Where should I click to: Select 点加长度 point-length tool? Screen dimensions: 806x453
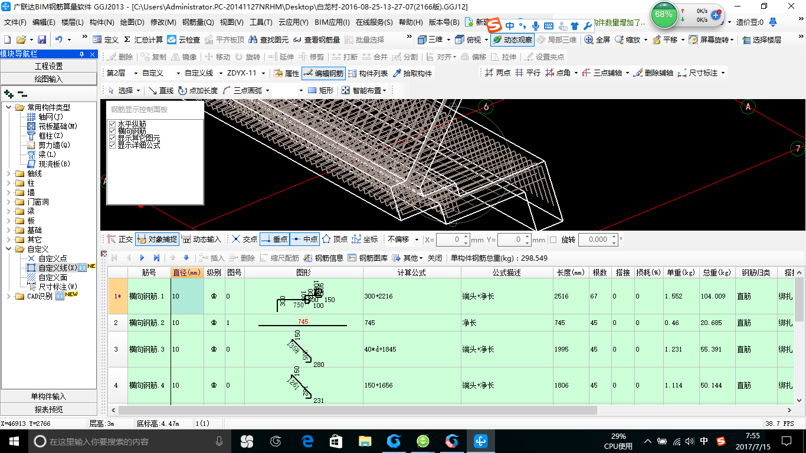click(198, 90)
